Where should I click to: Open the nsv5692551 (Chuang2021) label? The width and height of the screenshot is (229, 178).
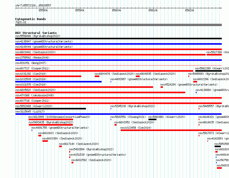(128, 117)
